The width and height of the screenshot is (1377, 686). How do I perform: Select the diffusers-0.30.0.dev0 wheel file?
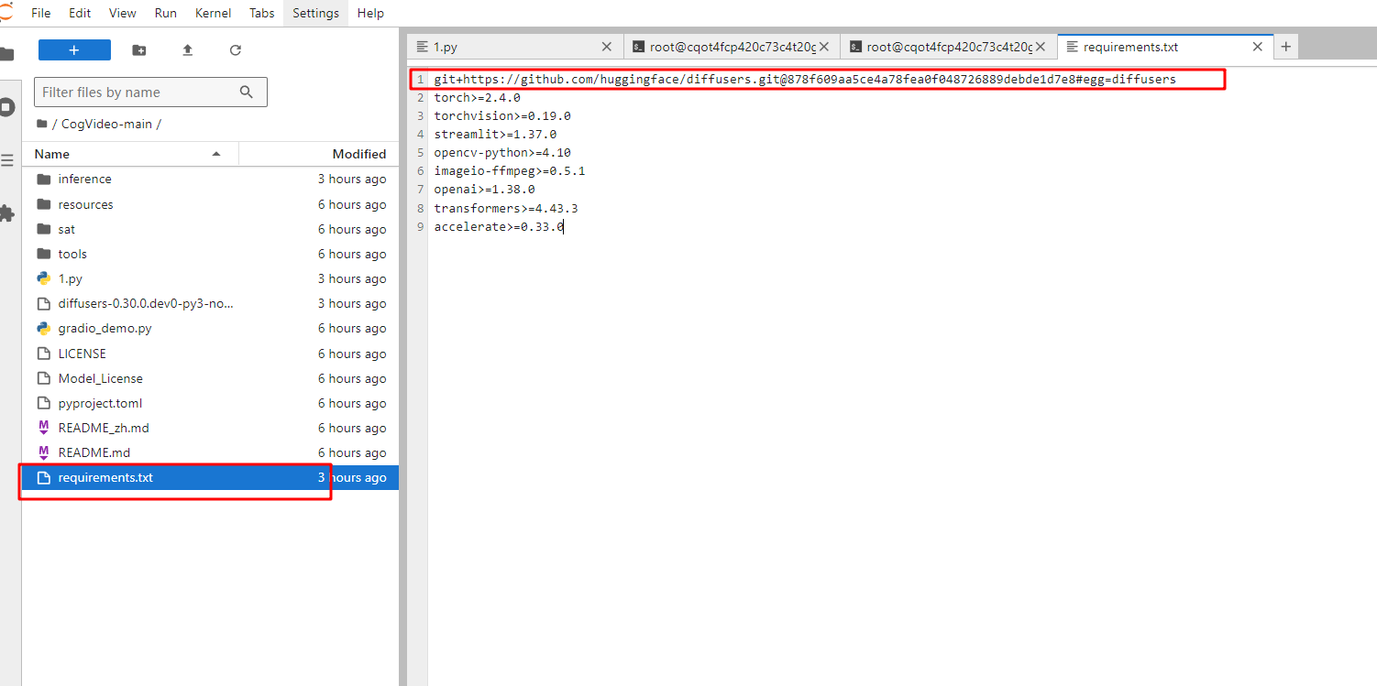[x=210, y=303]
